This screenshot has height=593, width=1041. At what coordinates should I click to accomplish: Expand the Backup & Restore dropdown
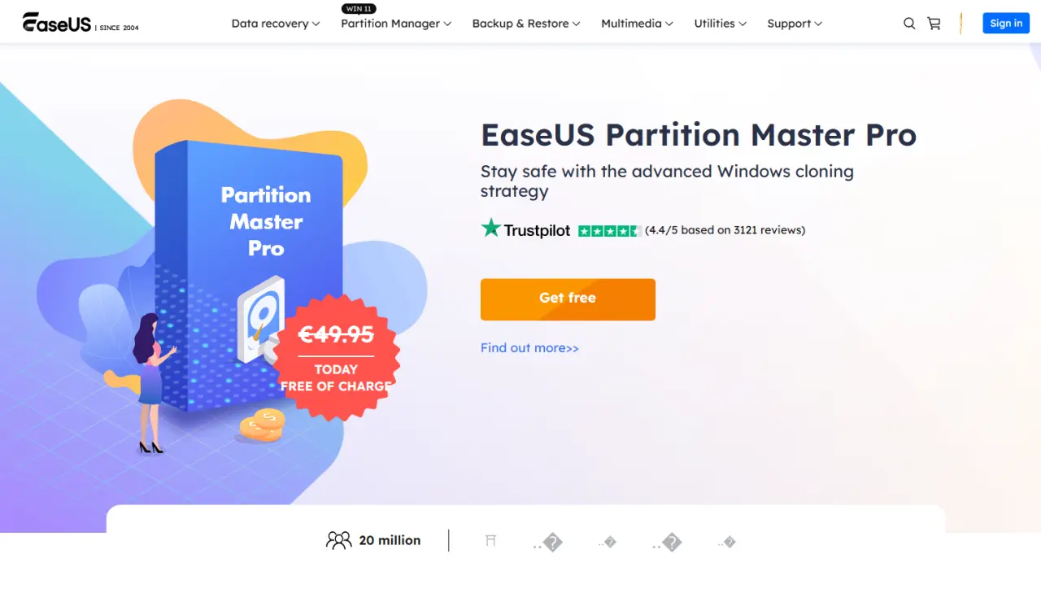pos(526,24)
